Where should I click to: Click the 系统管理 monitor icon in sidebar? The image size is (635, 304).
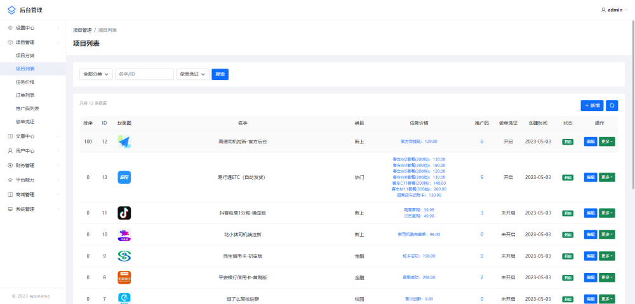click(x=10, y=209)
